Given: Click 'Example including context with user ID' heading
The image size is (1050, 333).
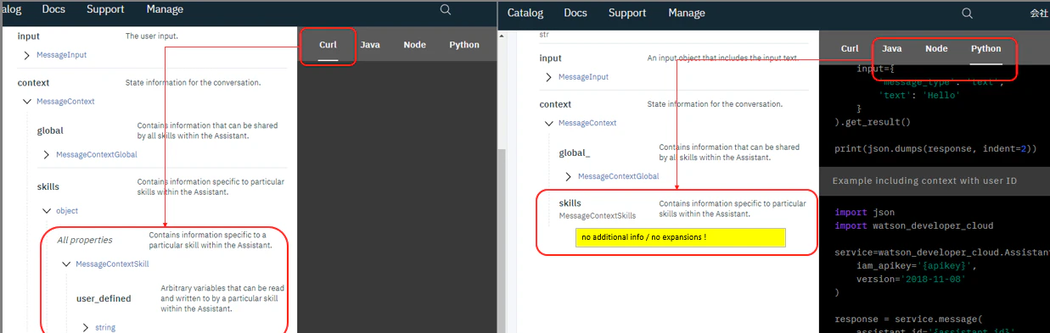Looking at the screenshot, I should coord(924,180).
